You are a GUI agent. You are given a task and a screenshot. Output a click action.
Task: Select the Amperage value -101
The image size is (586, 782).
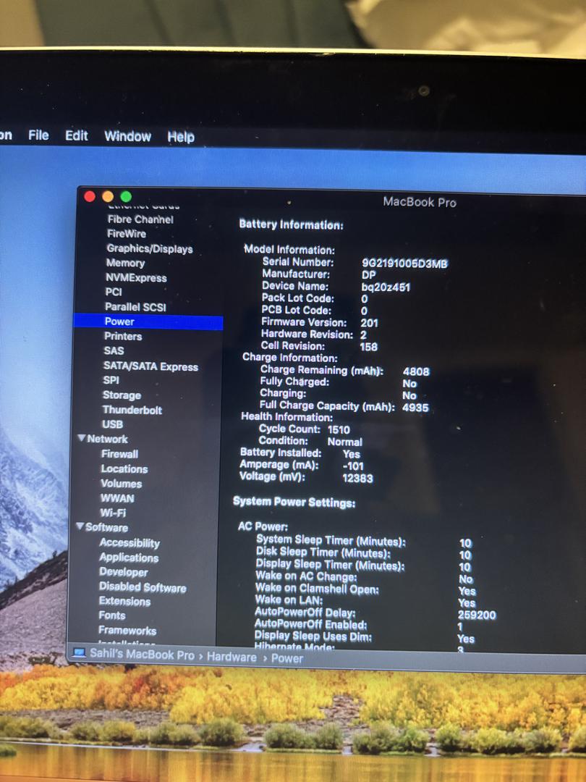pyautogui.click(x=353, y=466)
